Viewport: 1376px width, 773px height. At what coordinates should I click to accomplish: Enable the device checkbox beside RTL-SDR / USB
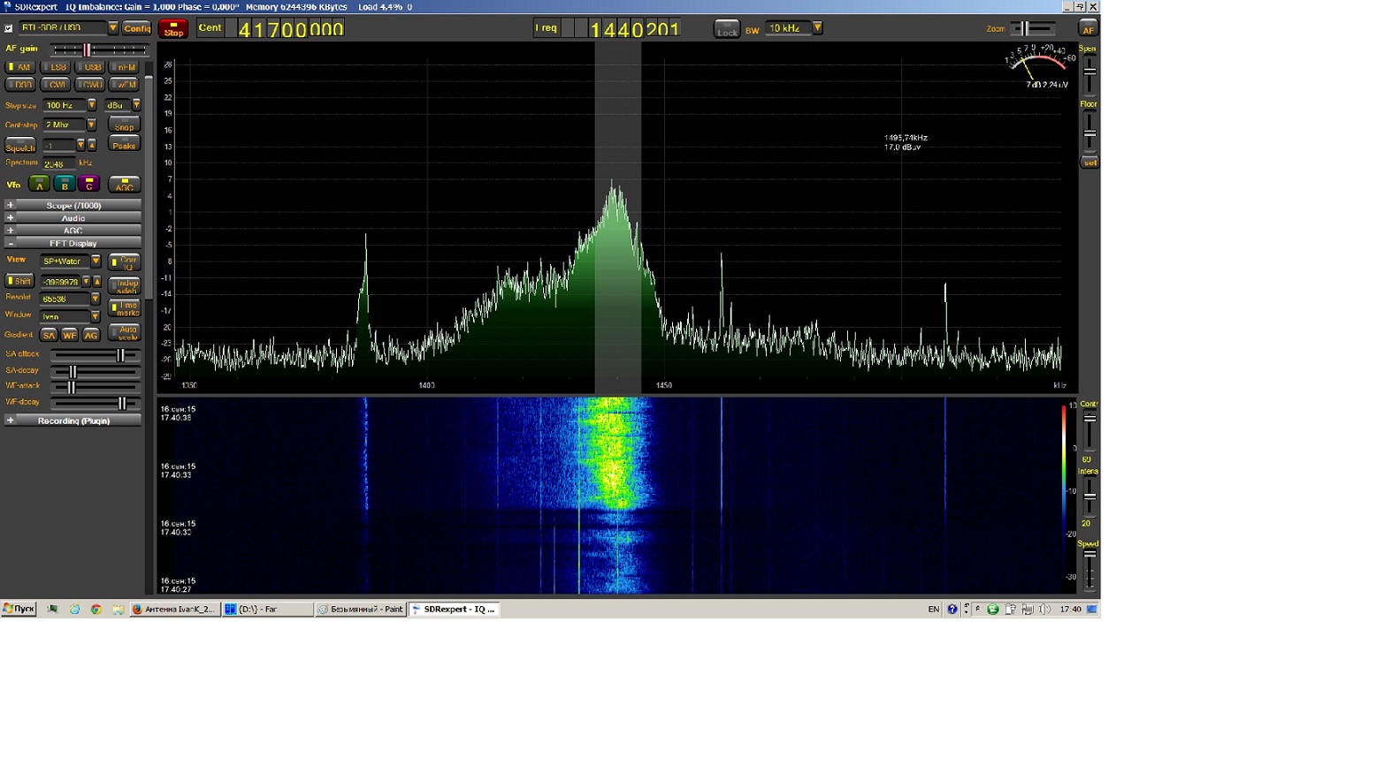tap(9, 28)
